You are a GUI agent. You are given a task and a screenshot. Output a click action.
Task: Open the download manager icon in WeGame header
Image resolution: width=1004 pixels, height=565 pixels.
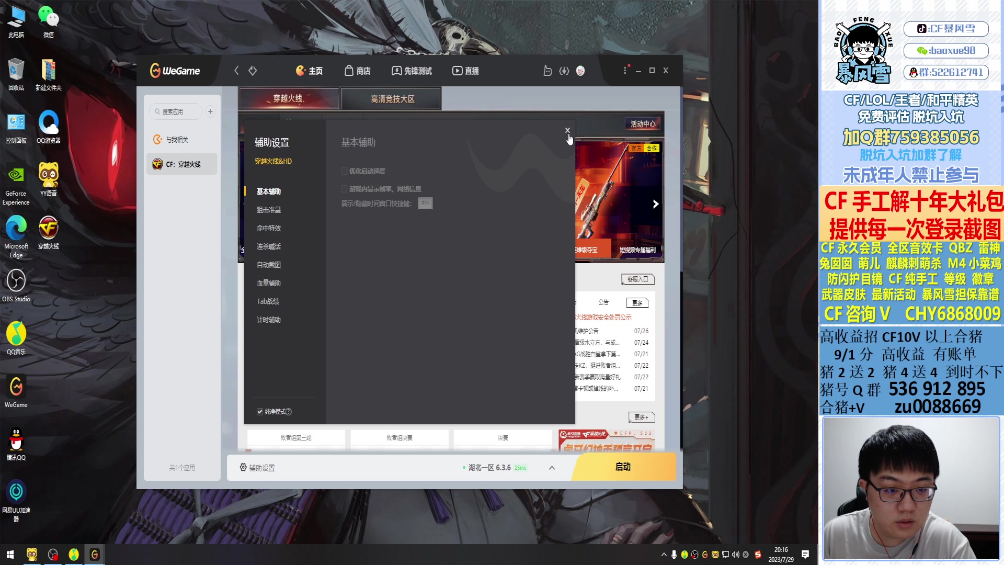[x=564, y=71]
